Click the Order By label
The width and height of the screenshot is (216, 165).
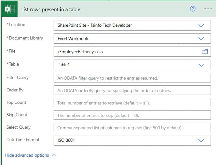pyautogui.click(x=15, y=90)
